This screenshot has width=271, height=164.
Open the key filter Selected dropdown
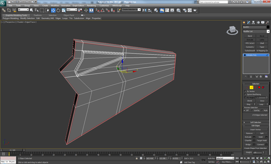pos(225,159)
